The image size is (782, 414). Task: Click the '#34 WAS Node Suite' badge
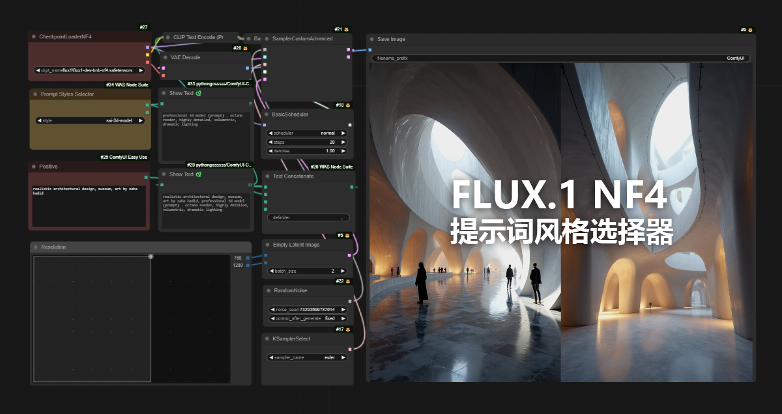[127, 85]
